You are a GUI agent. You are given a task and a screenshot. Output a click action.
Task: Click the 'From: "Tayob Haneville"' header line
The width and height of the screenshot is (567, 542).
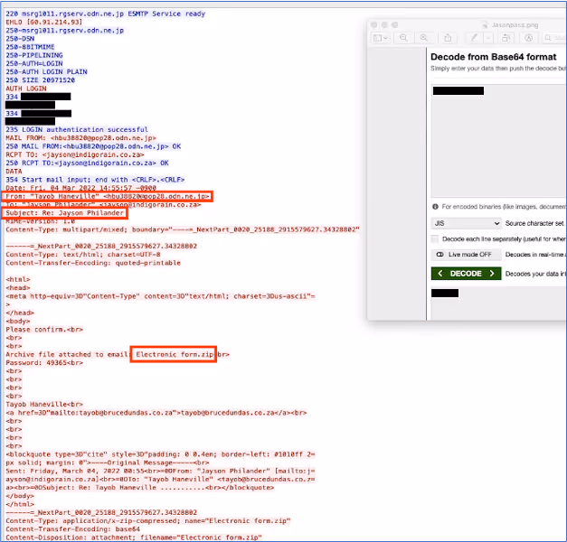coord(108,196)
